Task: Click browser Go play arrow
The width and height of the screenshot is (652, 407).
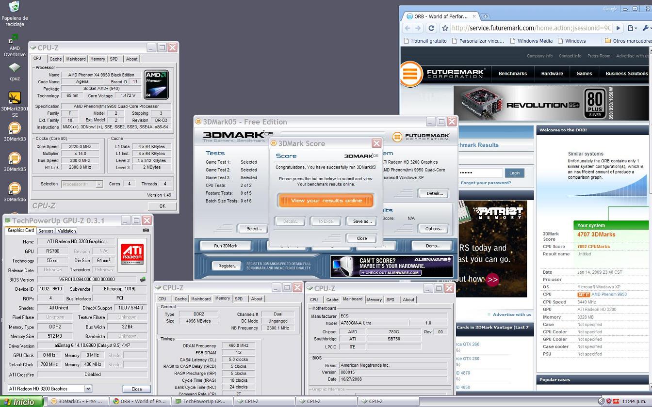Action: coord(618,28)
